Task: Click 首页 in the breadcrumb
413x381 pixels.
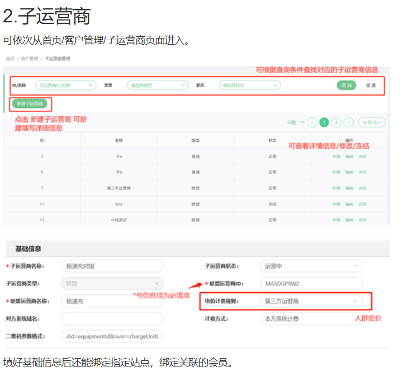Action: coord(10,59)
